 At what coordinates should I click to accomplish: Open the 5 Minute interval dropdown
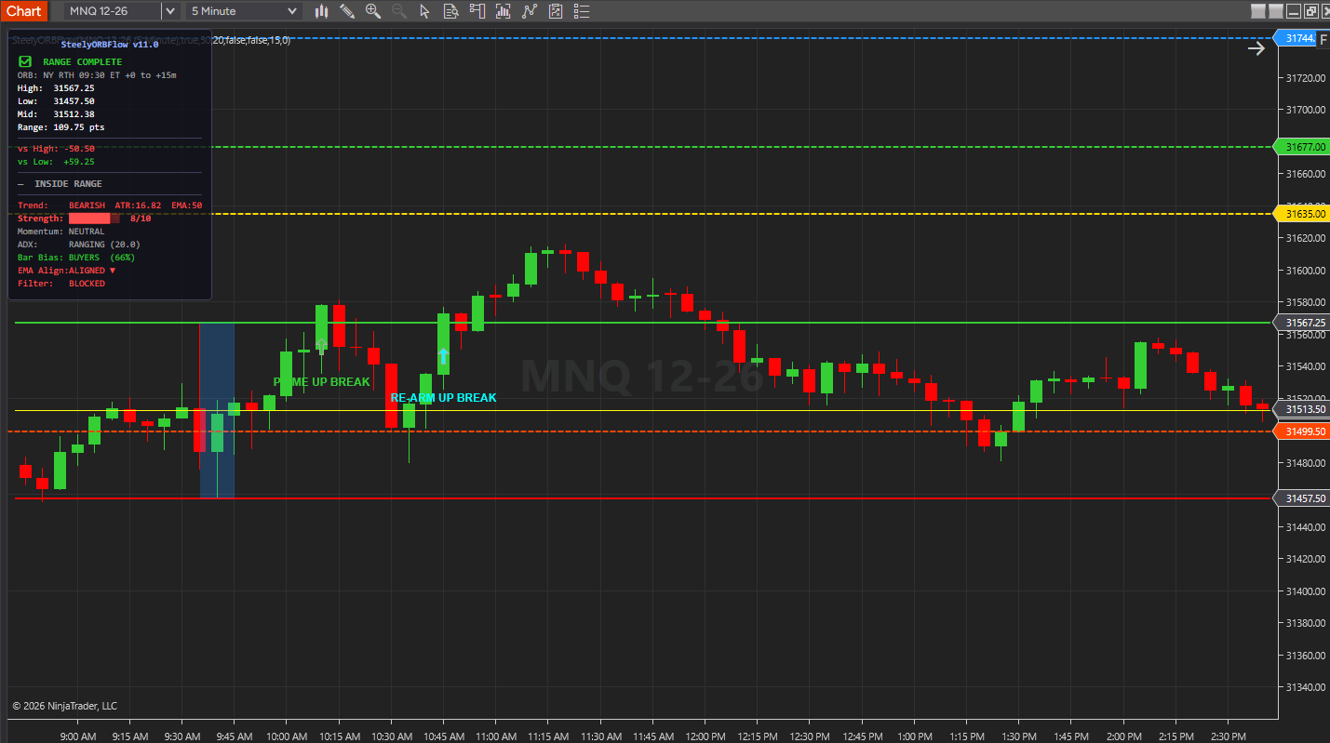244,11
